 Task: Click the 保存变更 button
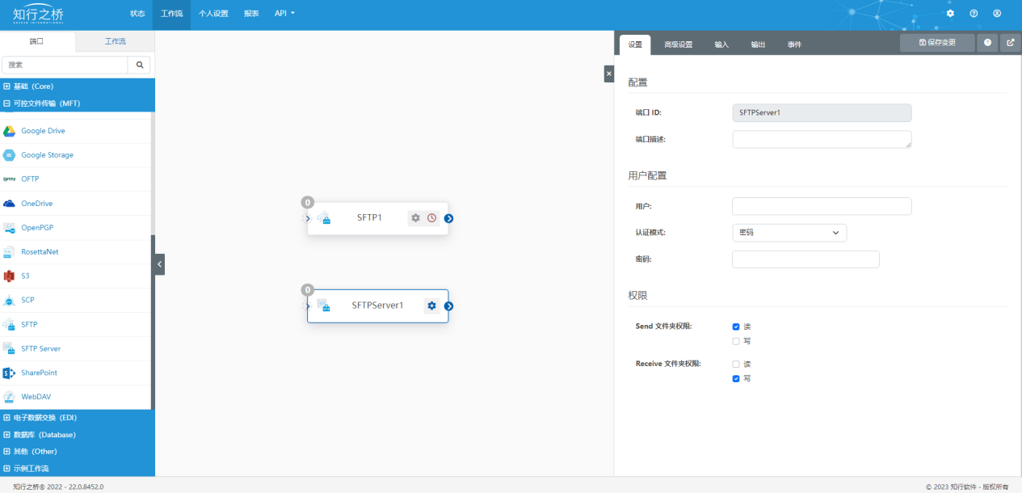point(937,43)
